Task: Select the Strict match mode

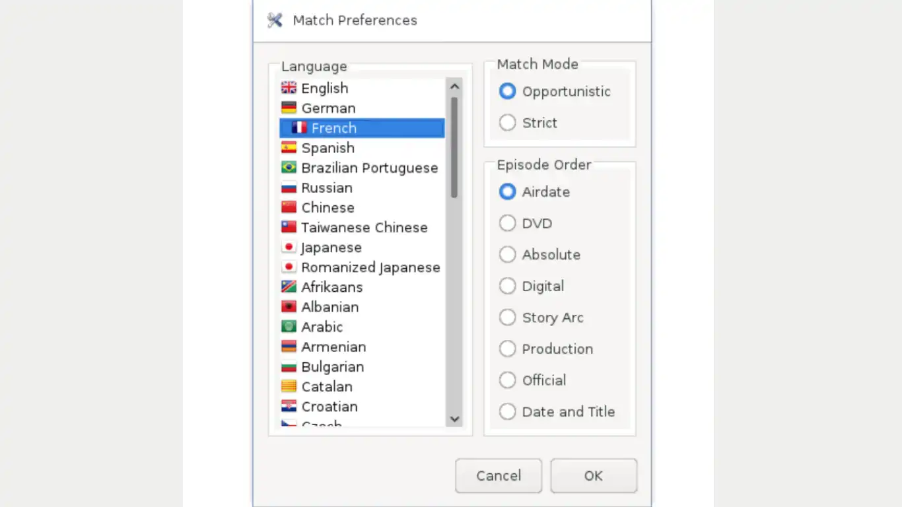Action: [x=508, y=123]
